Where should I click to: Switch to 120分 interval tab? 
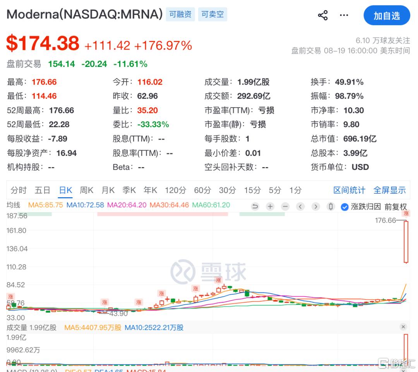[x=175, y=190]
